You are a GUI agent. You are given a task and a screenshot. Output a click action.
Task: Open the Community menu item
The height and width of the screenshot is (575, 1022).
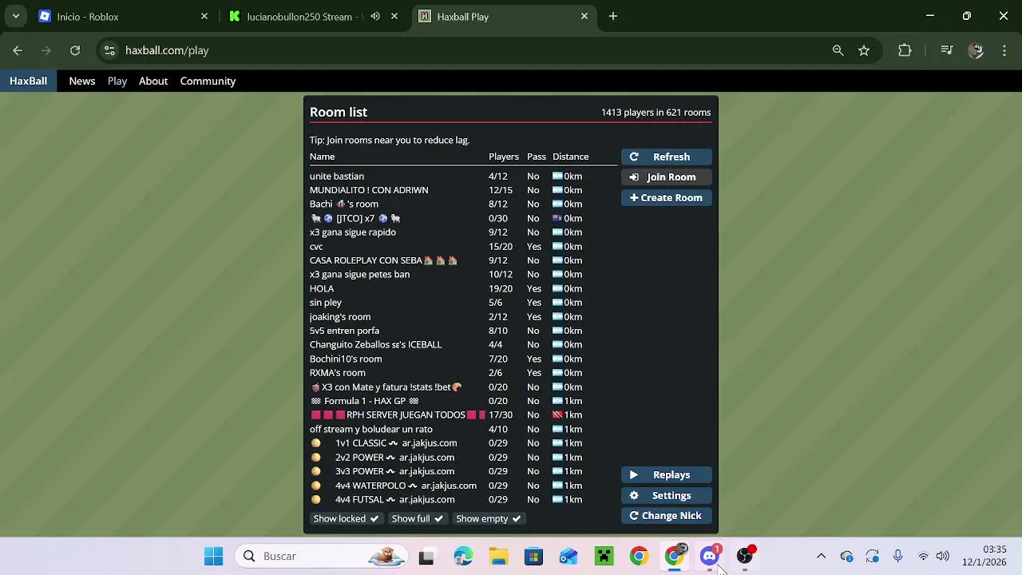(208, 81)
